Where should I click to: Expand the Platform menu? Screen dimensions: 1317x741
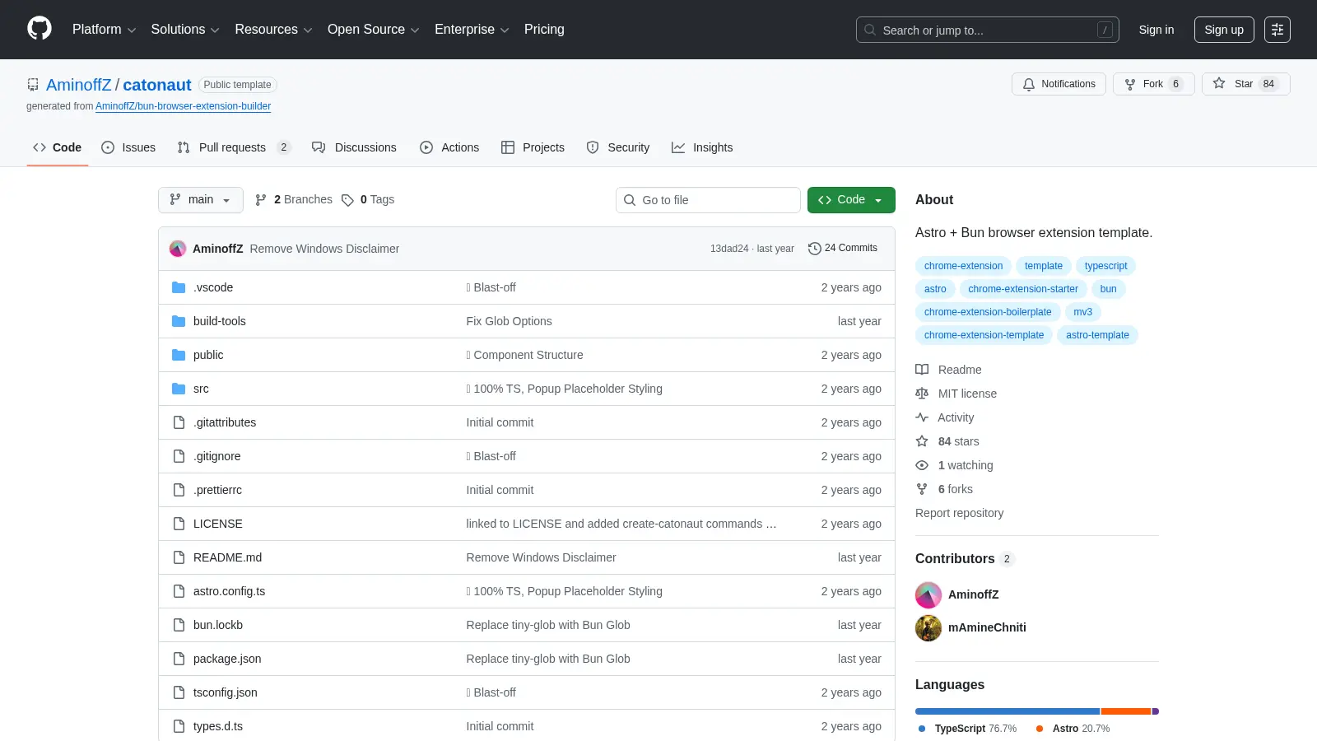pos(104,30)
